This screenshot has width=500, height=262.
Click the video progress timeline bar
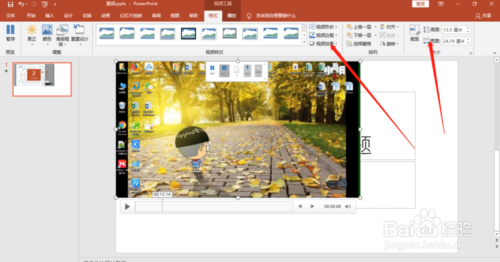pos(214,206)
